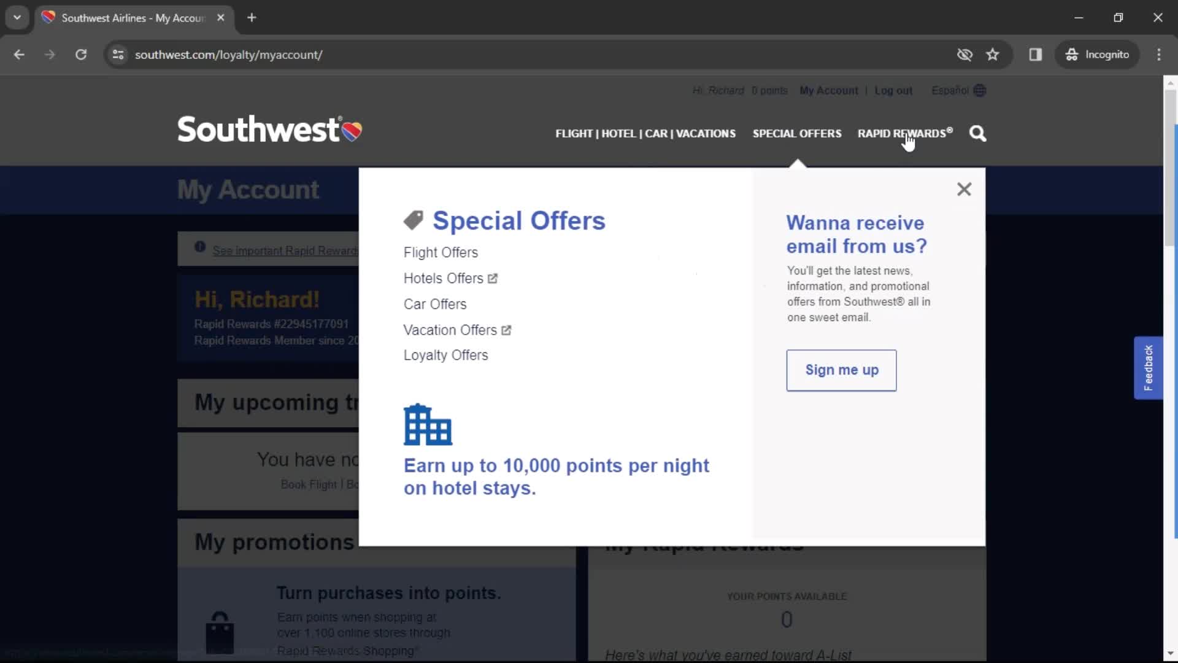This screenshot has width=1178, height=663.
Task: Click RAPID REWARDS navigation tab
Action: tap(904, 134)
